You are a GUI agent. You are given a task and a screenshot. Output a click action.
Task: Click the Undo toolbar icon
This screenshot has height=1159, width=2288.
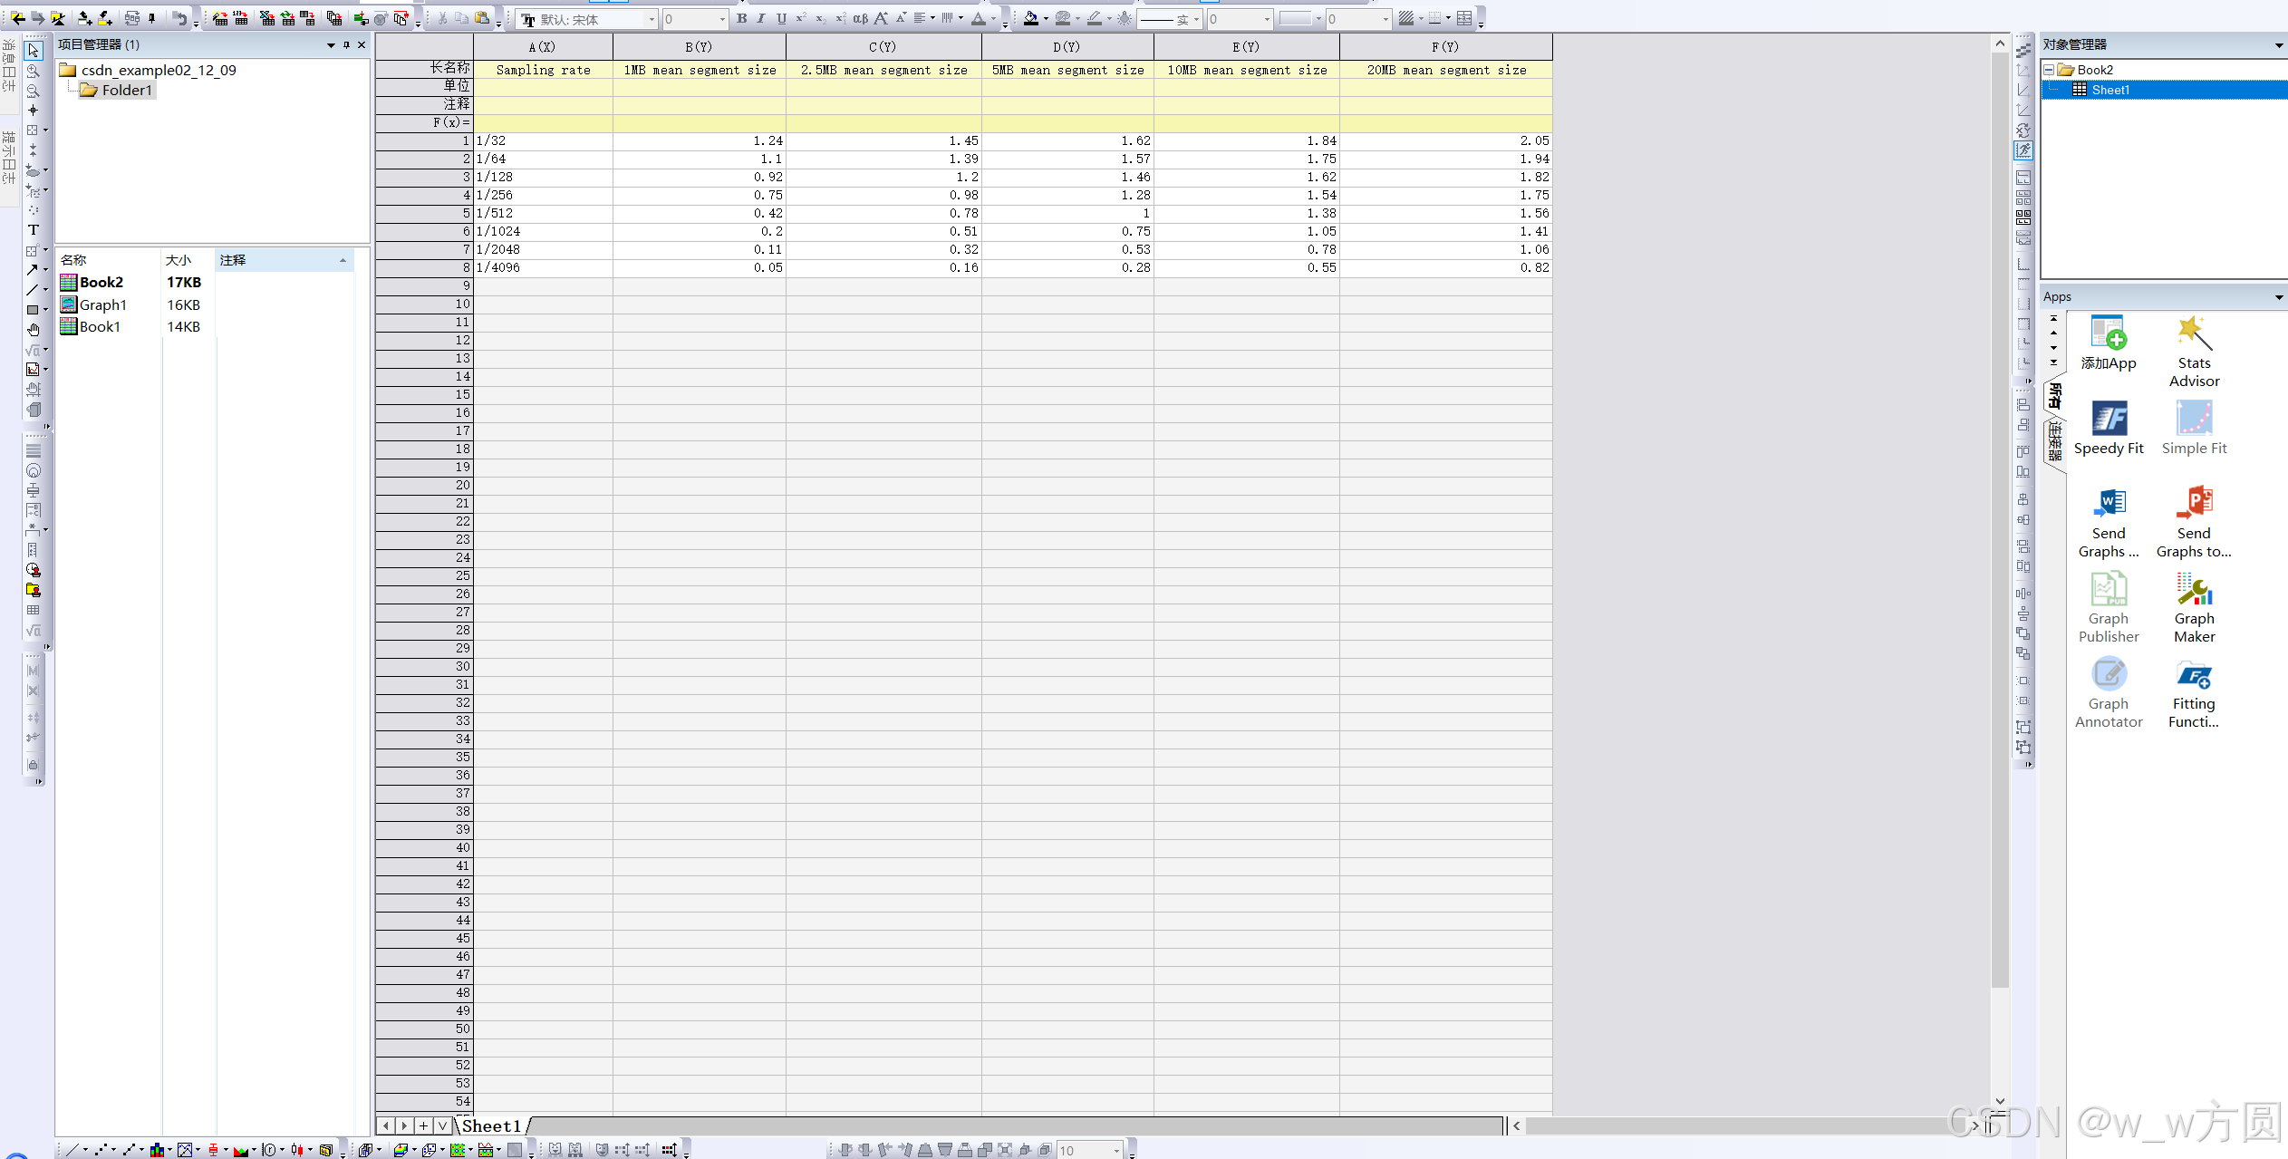179,18
